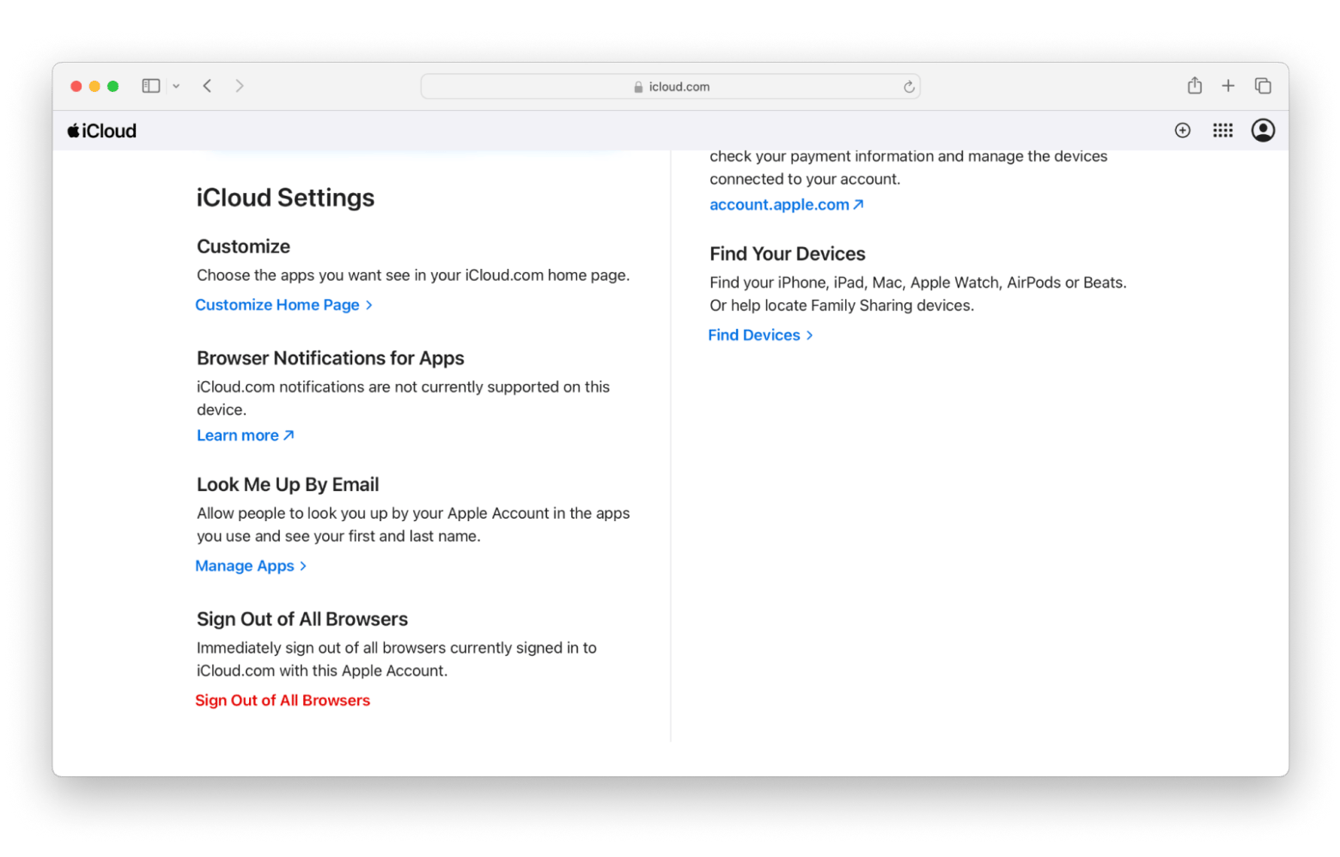
Task: Click the Sign Out of All Browsers heading
Action: point(302,619)
